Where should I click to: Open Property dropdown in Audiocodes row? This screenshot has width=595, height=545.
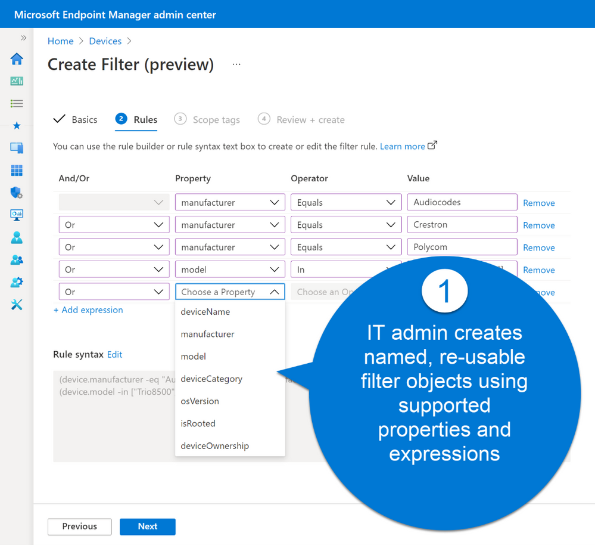click(x=230, y=202)
